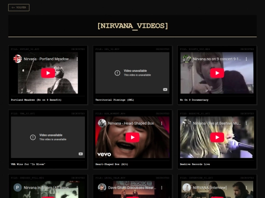This screenshot has width=265, height=198.
Task: Open the 'P' channel avatar on In Bloom video
Action: (17, 188)
